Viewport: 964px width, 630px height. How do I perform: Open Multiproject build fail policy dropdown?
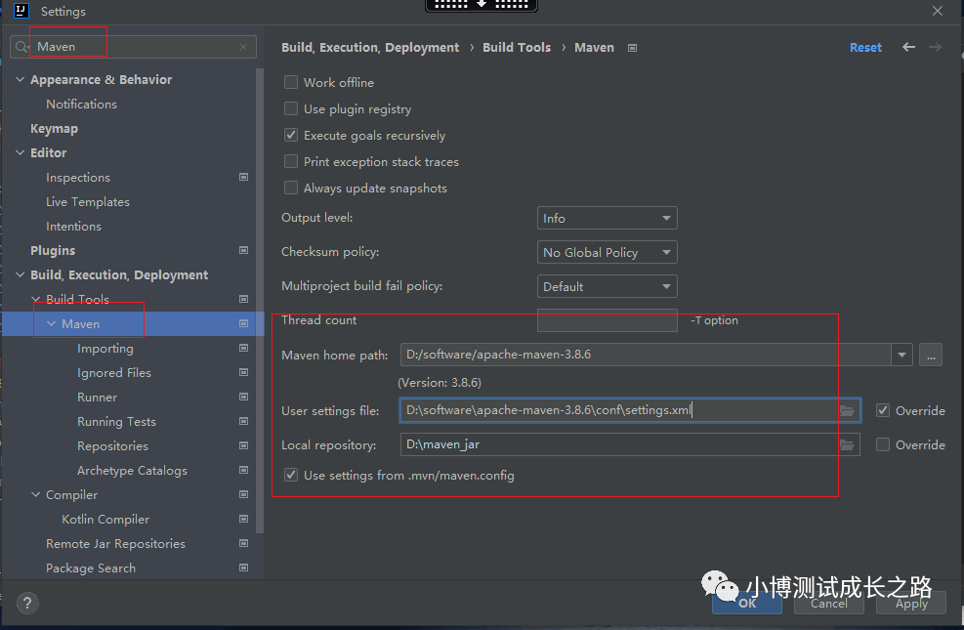[607, 286]
